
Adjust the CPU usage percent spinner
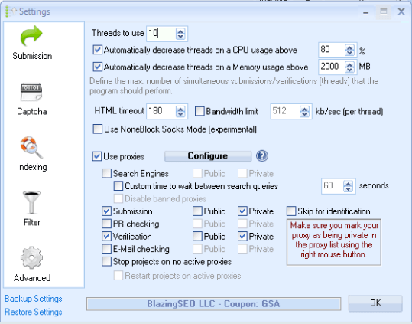(349, 50)
